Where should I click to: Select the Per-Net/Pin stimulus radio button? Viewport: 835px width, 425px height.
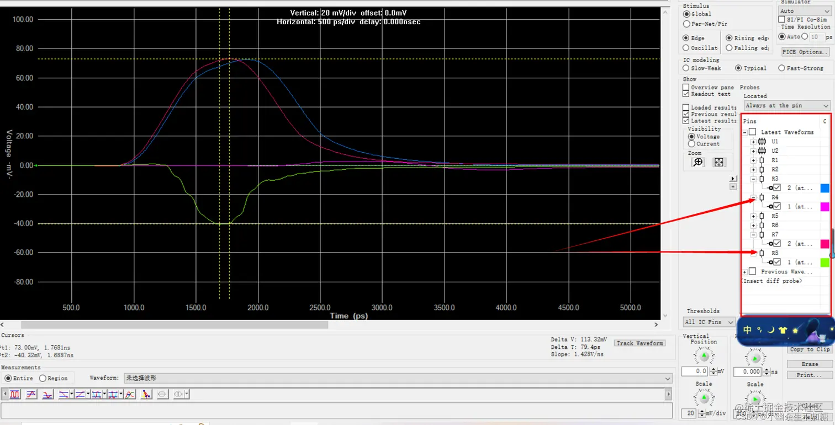(x=686, y=24)
